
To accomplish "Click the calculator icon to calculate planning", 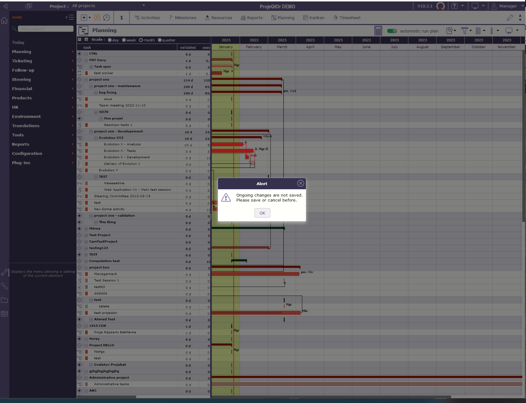I will click(378, 31).
